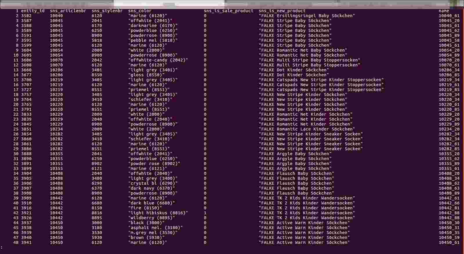Select entity id 3921
The width and height of the screenshot is (464, 254).
point(26,213)
